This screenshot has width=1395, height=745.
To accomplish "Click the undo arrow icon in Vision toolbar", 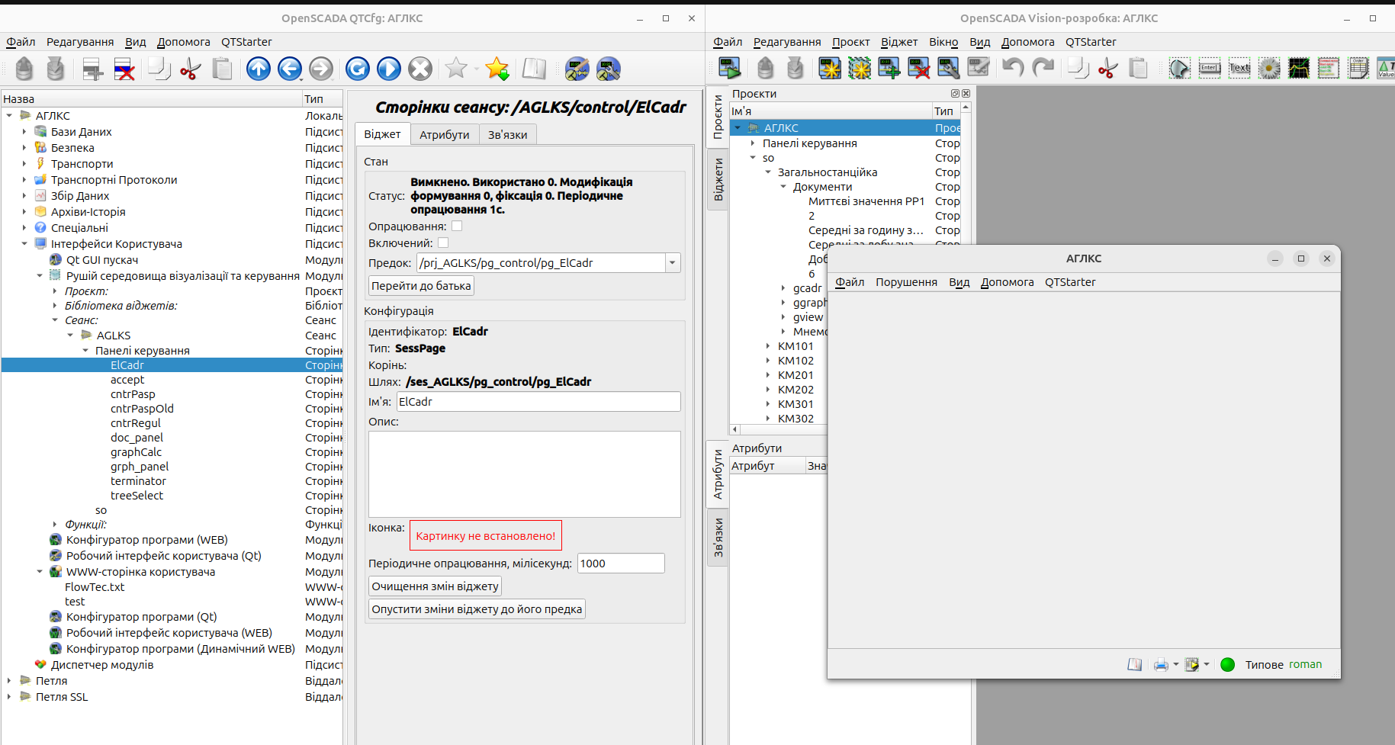I will point(1012,69).
